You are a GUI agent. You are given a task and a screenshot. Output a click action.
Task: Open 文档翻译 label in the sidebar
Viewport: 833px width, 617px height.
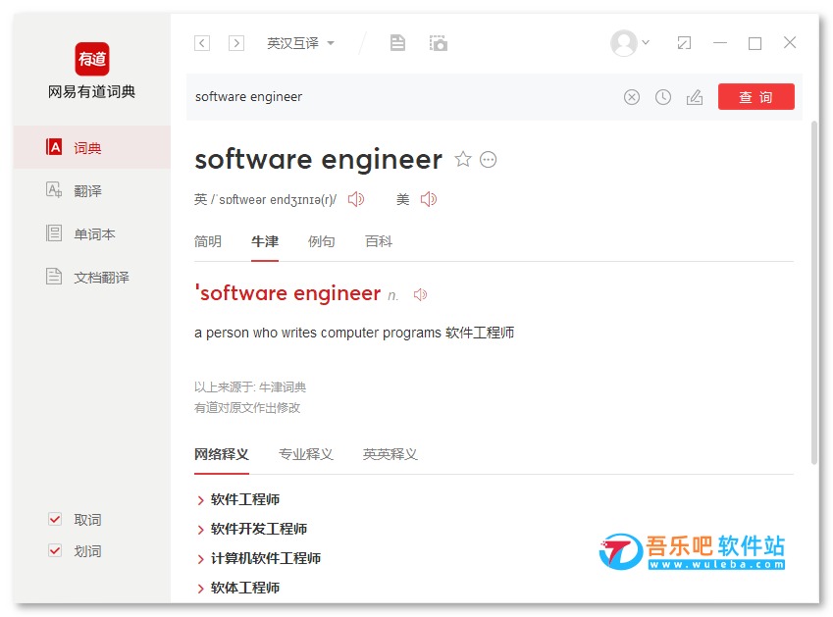click(x=101, y=278)
